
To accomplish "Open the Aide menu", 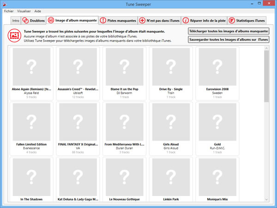I will click(x=38, y=11).
